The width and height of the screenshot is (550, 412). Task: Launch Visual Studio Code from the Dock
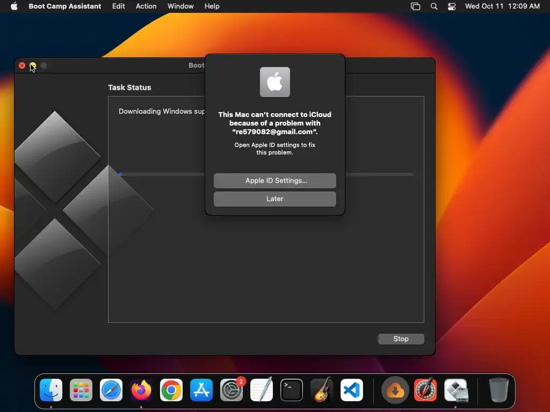tap(352, 390)
